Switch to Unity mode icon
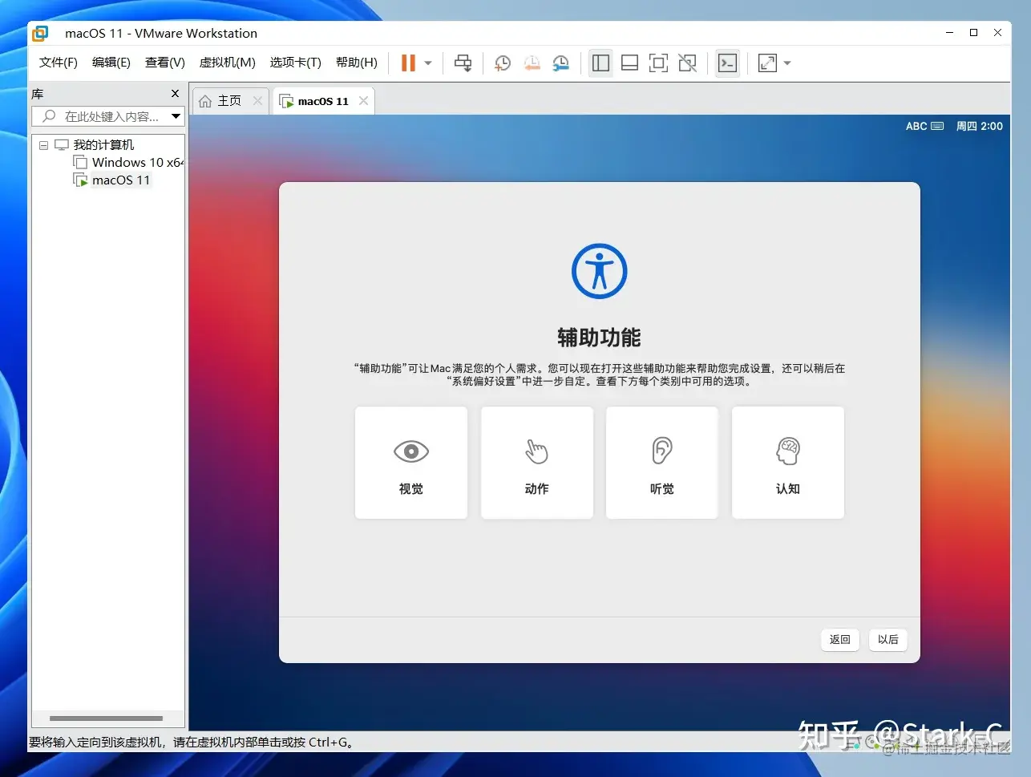This screenshot has width=1031, height=777. 687,63
